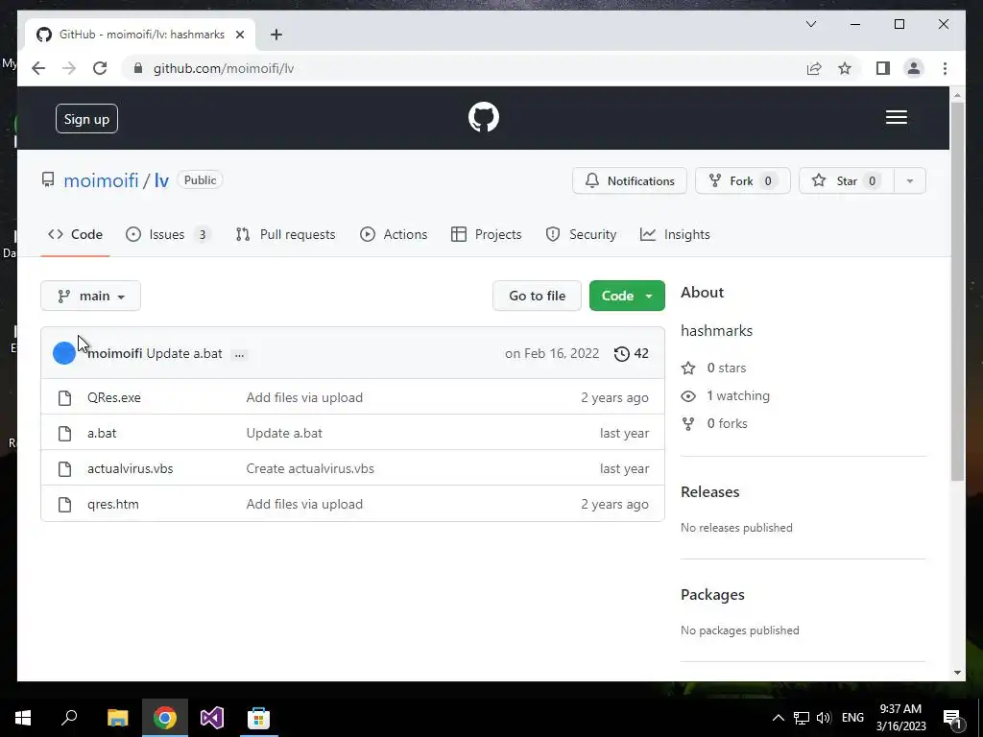Close the GitHub moimoifi/lv tab
Viewport: 983px width, 737px height.
coord(239,35)
